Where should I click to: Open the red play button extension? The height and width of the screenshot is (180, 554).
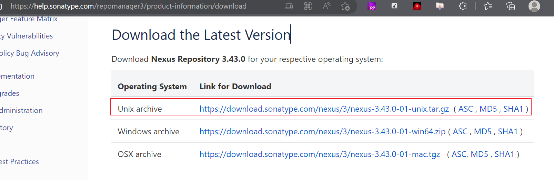point(417,6)
